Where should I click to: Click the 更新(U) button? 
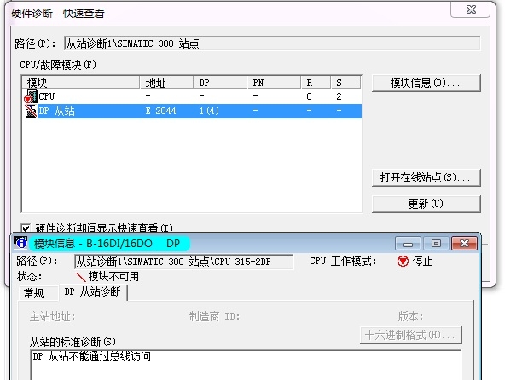[x=427, y=204]
